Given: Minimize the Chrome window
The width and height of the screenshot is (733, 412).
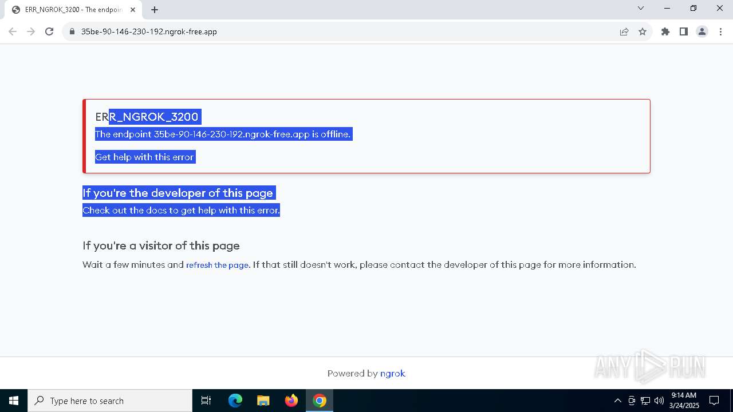Looking at the screenshot, I should (x=667, y=8).
